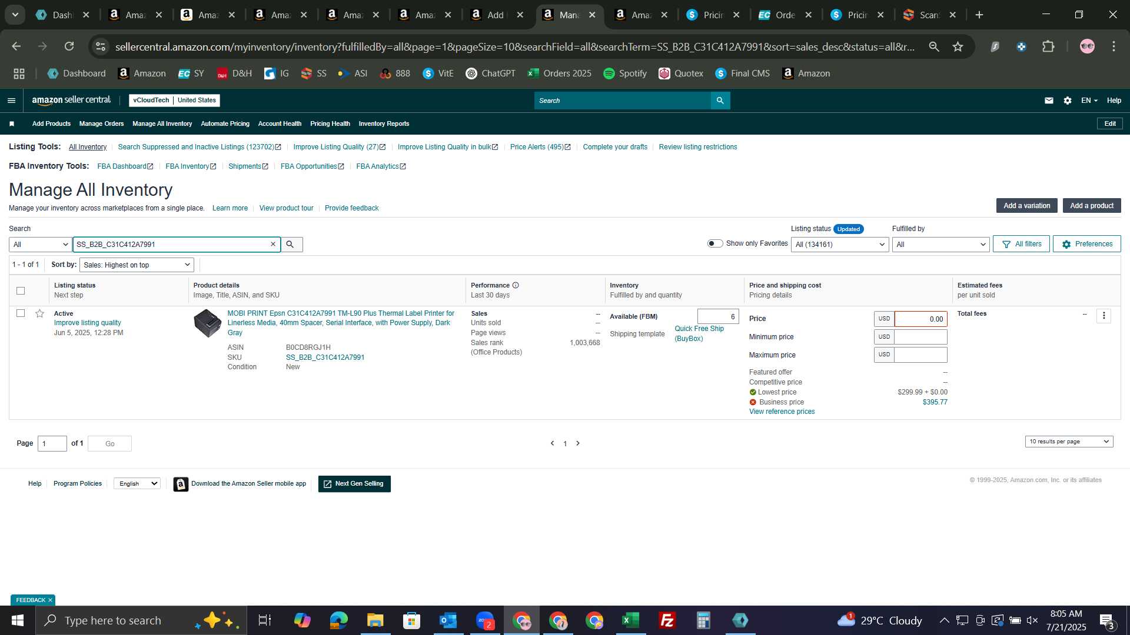Click the Edit button in nav bar
The width and height of the screenshot is (1130, 635).
[1110, 124]
